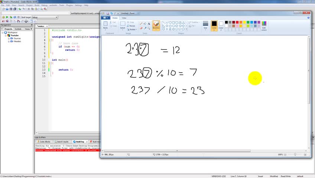Select the Color 2 button
The height and width of the screenshot is (178, 315).
(221, 26)
